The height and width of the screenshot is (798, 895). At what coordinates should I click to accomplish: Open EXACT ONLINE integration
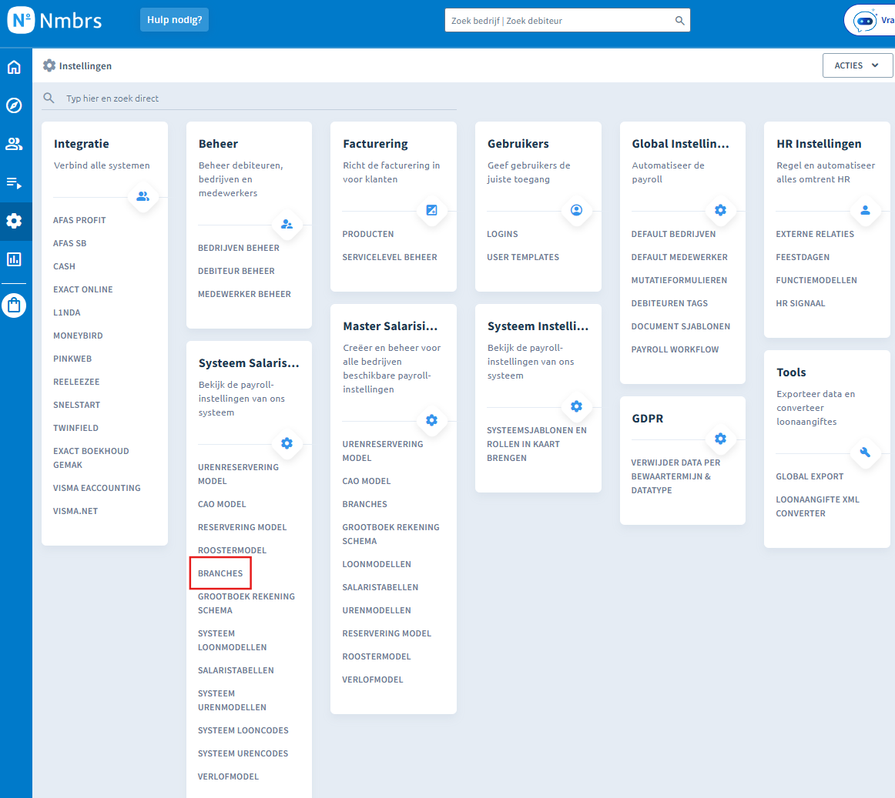pos(82,289)
